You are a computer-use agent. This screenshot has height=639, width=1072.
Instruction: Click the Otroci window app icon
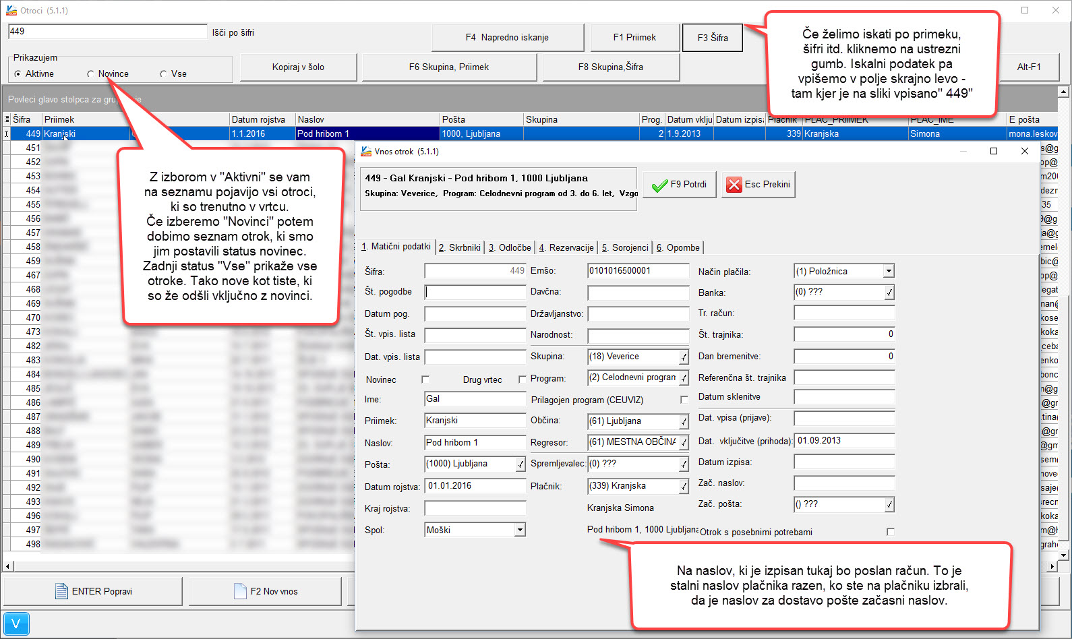[x=11, y=10]
